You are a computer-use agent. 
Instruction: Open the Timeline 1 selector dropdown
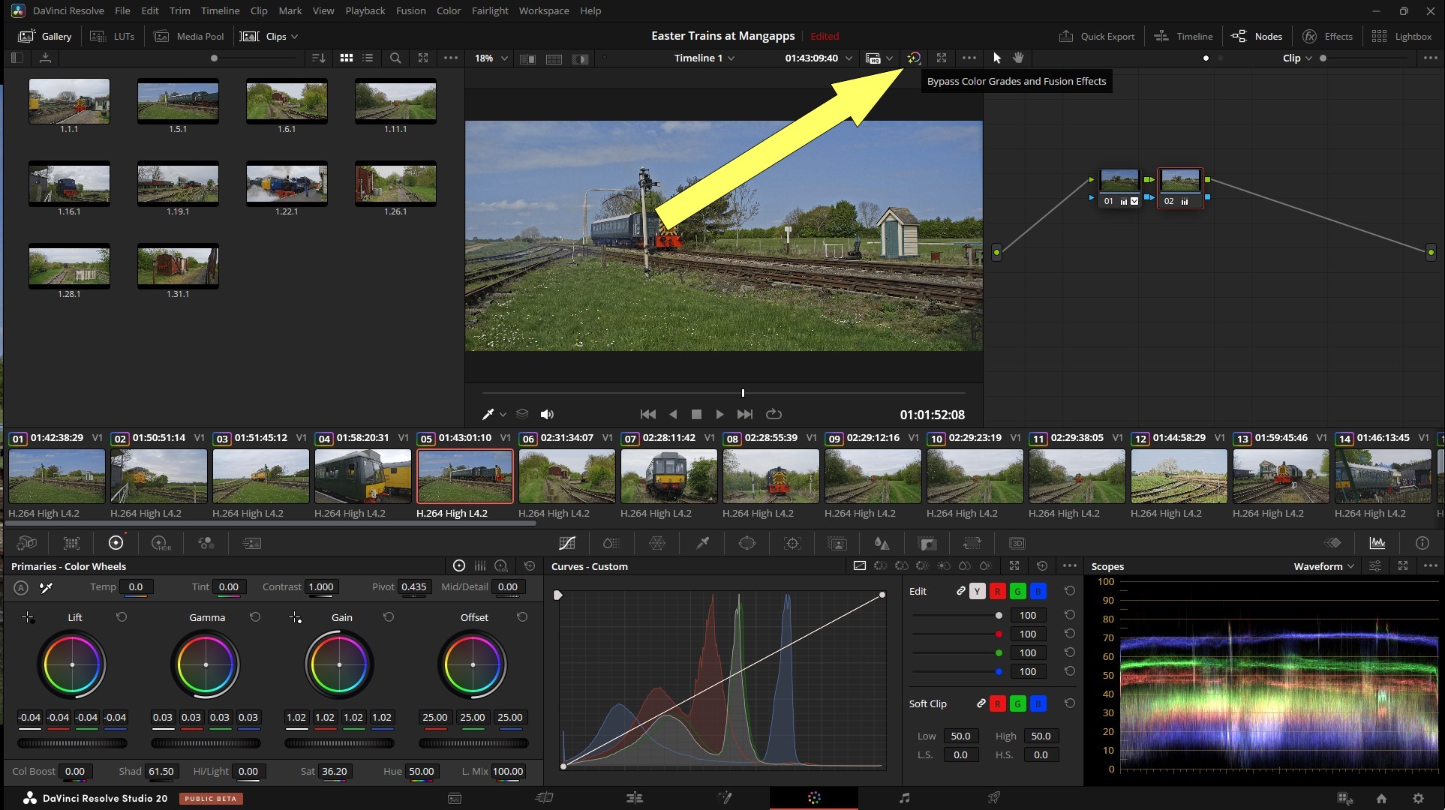704,58
